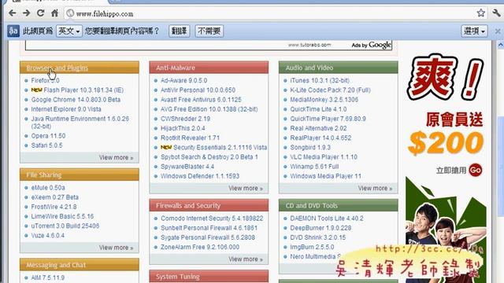The height and width of the screenshot is (283, 504).
Task: Close the translation bar
Action: [498, 31]
